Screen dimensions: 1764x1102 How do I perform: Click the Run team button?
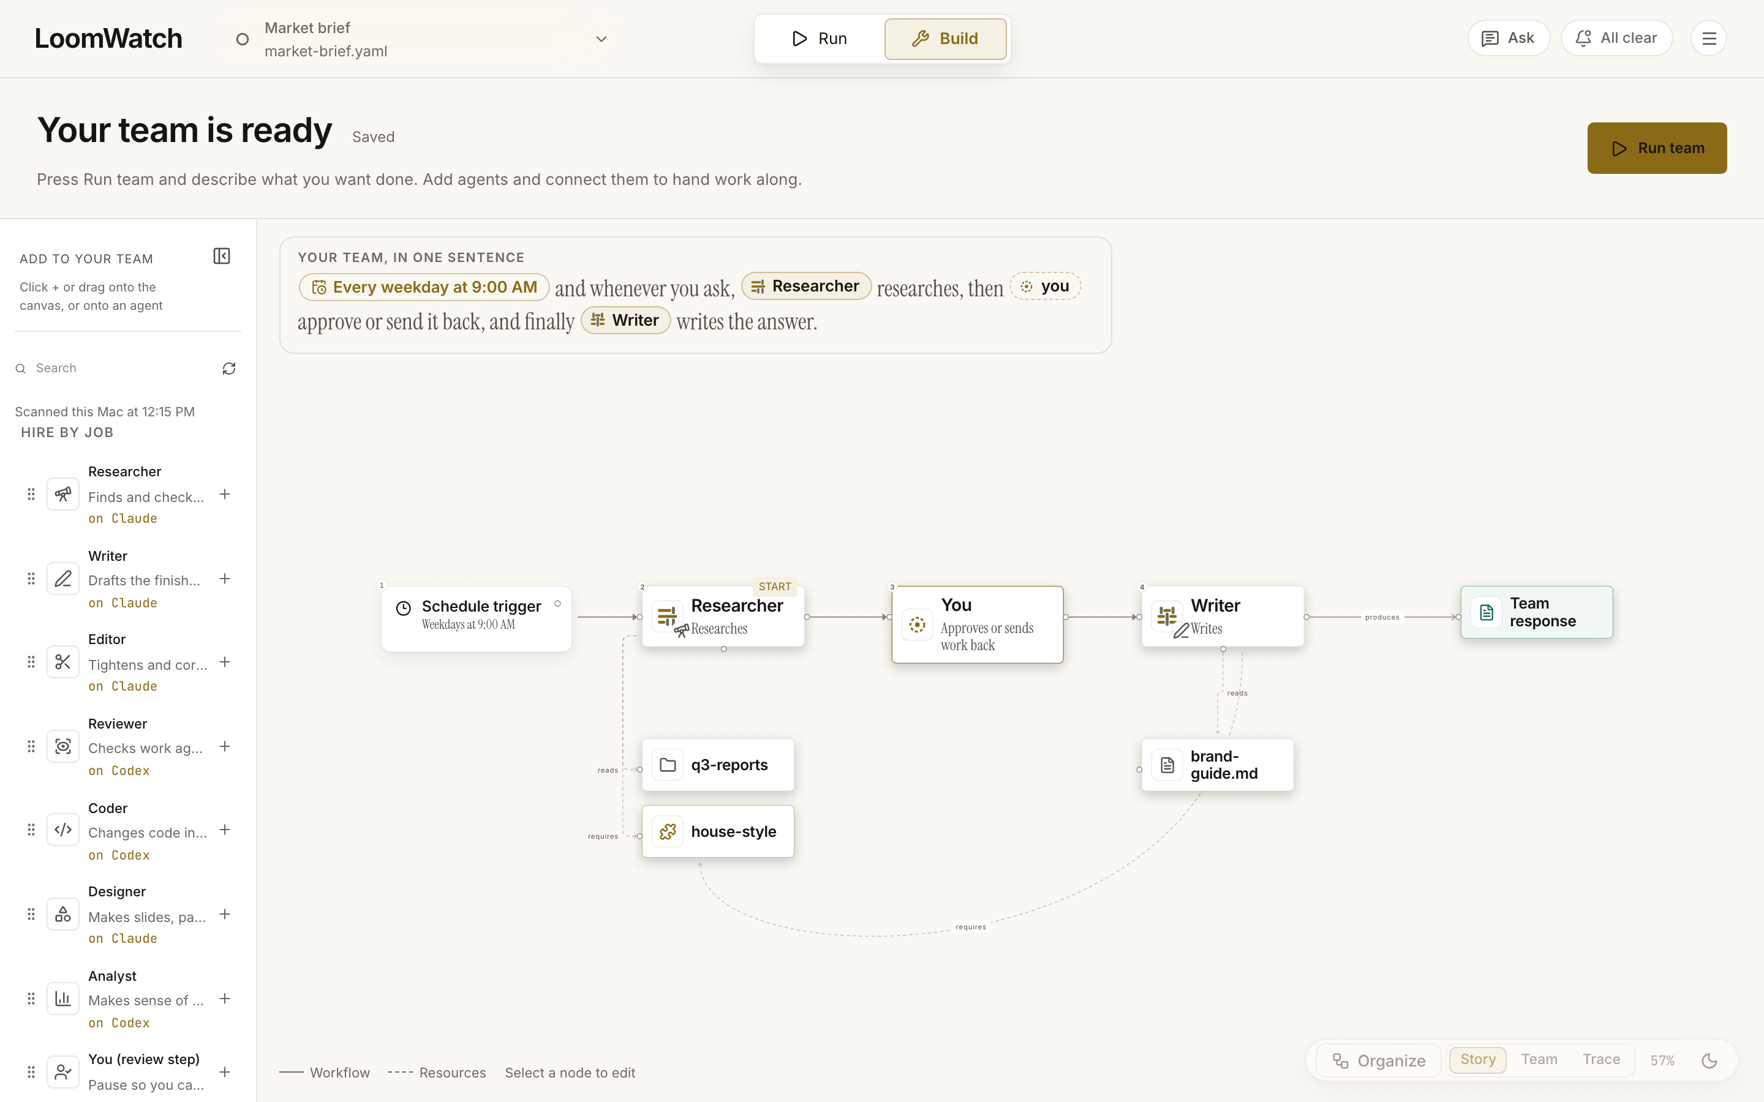tap(1657, 148)
